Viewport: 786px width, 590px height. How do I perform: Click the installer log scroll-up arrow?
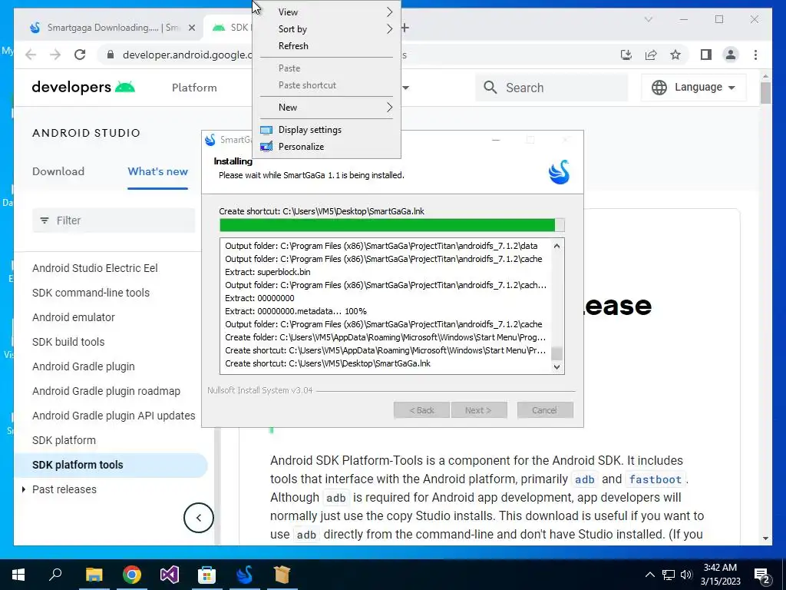pyautogui.click(x=556, y=246)
